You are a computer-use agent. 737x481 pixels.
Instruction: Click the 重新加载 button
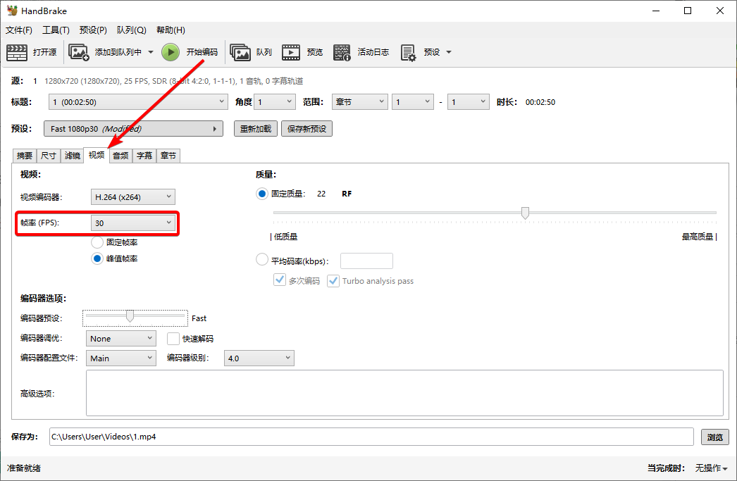tap(255, 128)
